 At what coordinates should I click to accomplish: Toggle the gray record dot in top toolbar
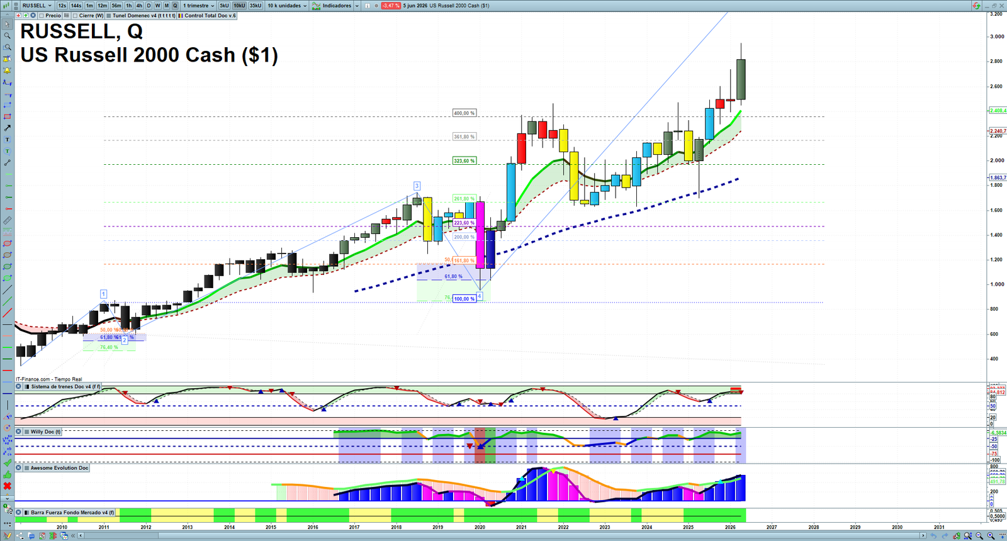click(376, 6)
